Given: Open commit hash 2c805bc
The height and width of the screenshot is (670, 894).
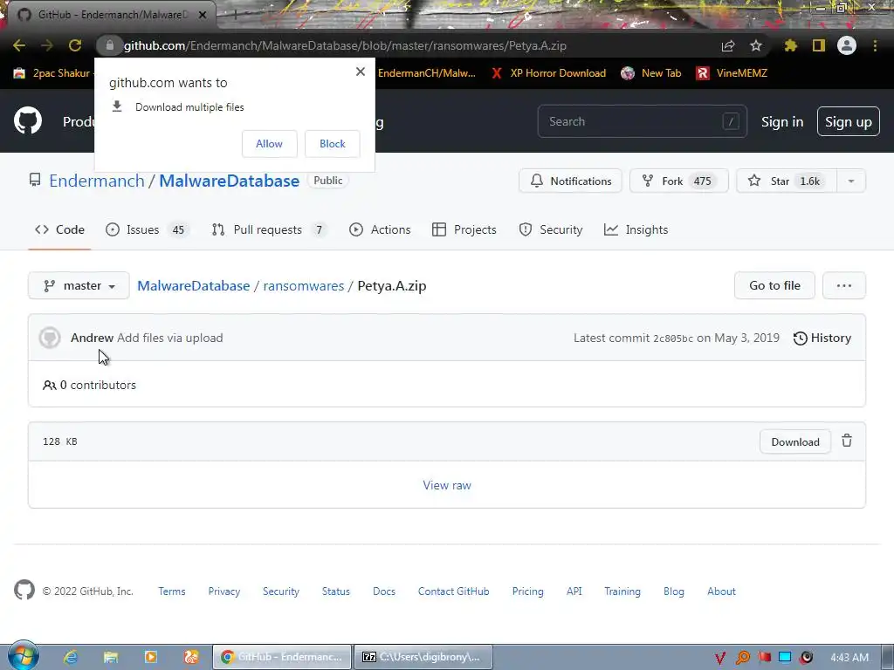Looking at the screenshot, I should pos(673,338).
